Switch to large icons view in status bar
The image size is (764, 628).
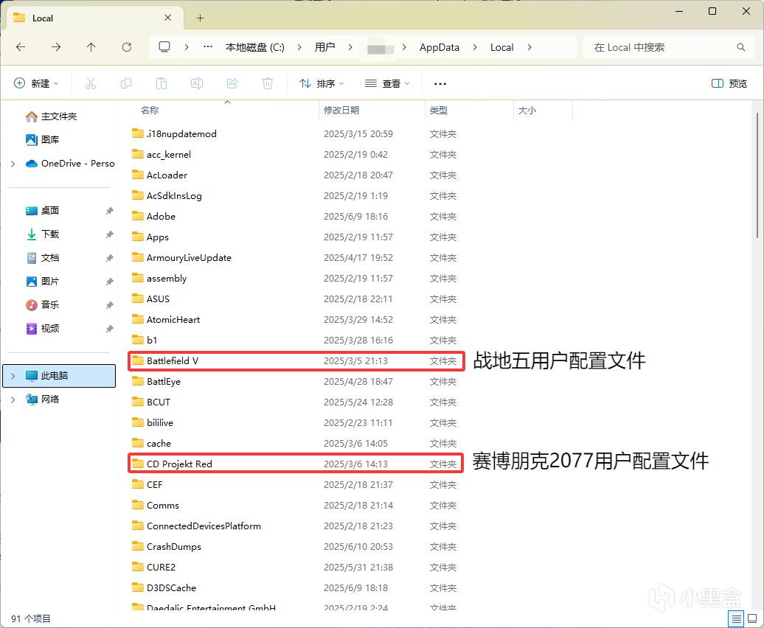(x=752, y=618)
